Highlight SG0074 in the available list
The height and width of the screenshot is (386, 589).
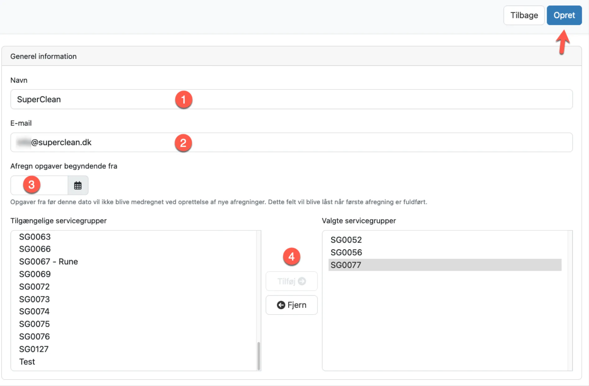[x=35, y=311]
